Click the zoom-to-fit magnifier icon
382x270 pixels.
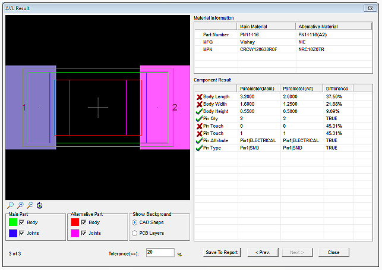coord(10,205)
